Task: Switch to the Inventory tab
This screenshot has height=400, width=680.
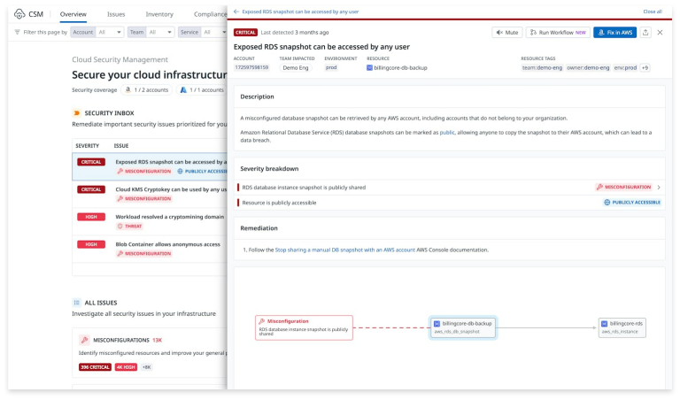Action: (159, 14)
